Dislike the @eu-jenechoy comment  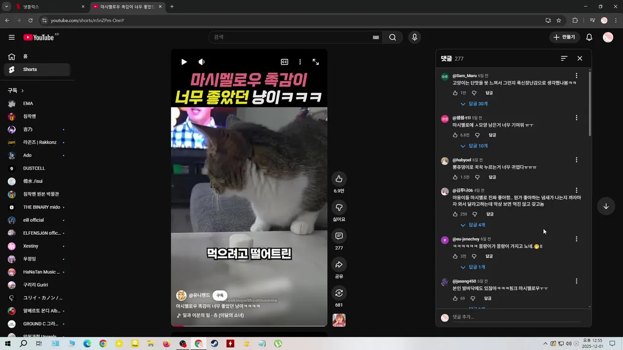(x=474, y=256)
